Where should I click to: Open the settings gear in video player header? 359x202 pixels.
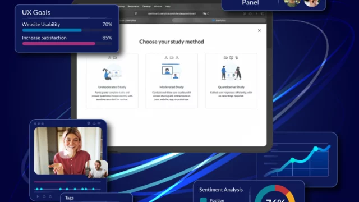[89, 123]
